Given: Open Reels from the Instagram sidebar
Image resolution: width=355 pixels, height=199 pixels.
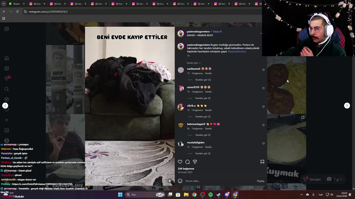Looking at the screenshot, I should [x=7, y=68].
